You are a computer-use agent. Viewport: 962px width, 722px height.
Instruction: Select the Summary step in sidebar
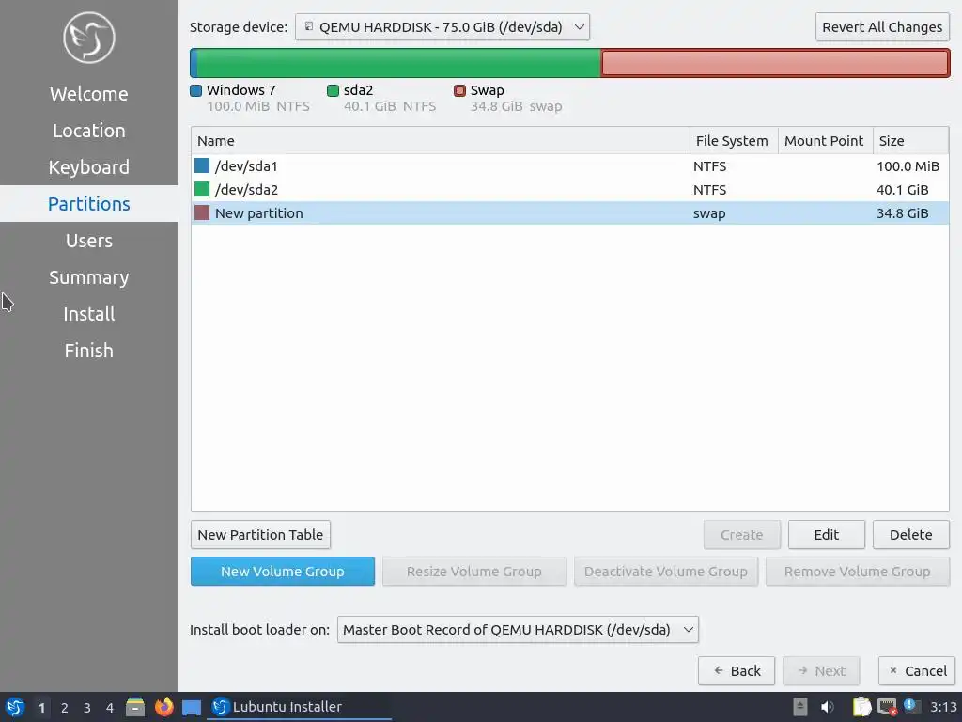pos(89,277)
